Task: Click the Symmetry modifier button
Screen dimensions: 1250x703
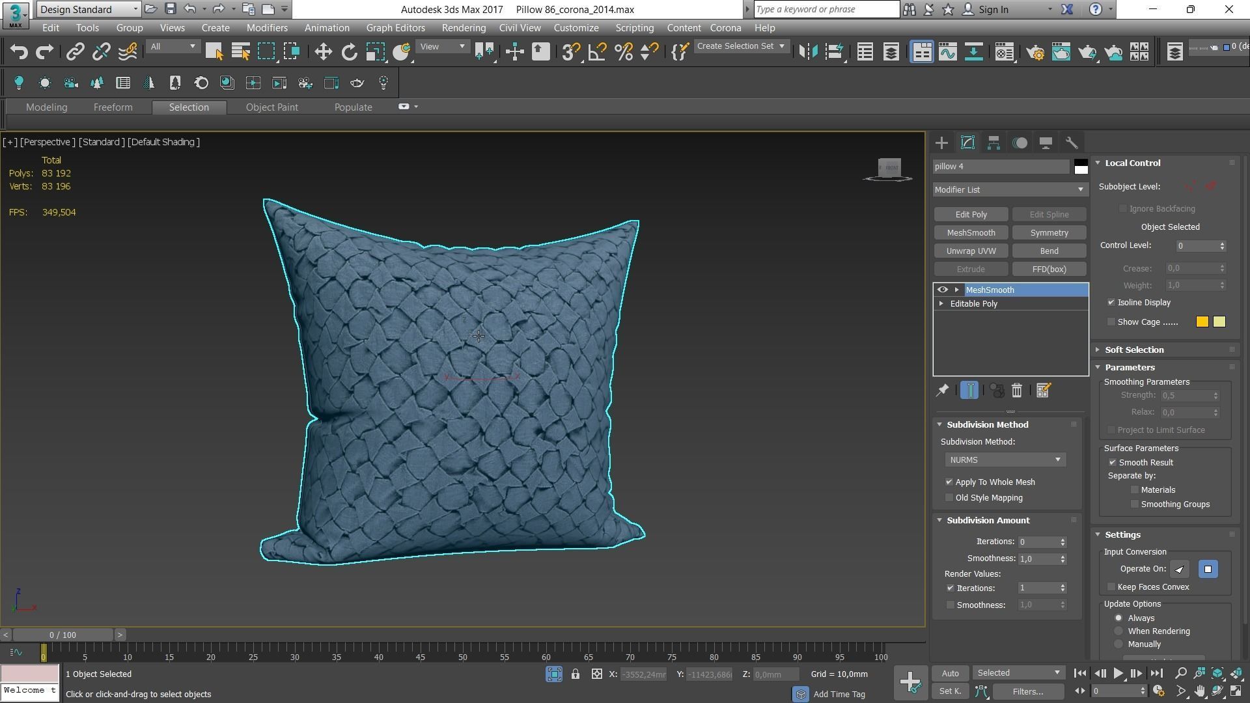Action: point(1049,233)
